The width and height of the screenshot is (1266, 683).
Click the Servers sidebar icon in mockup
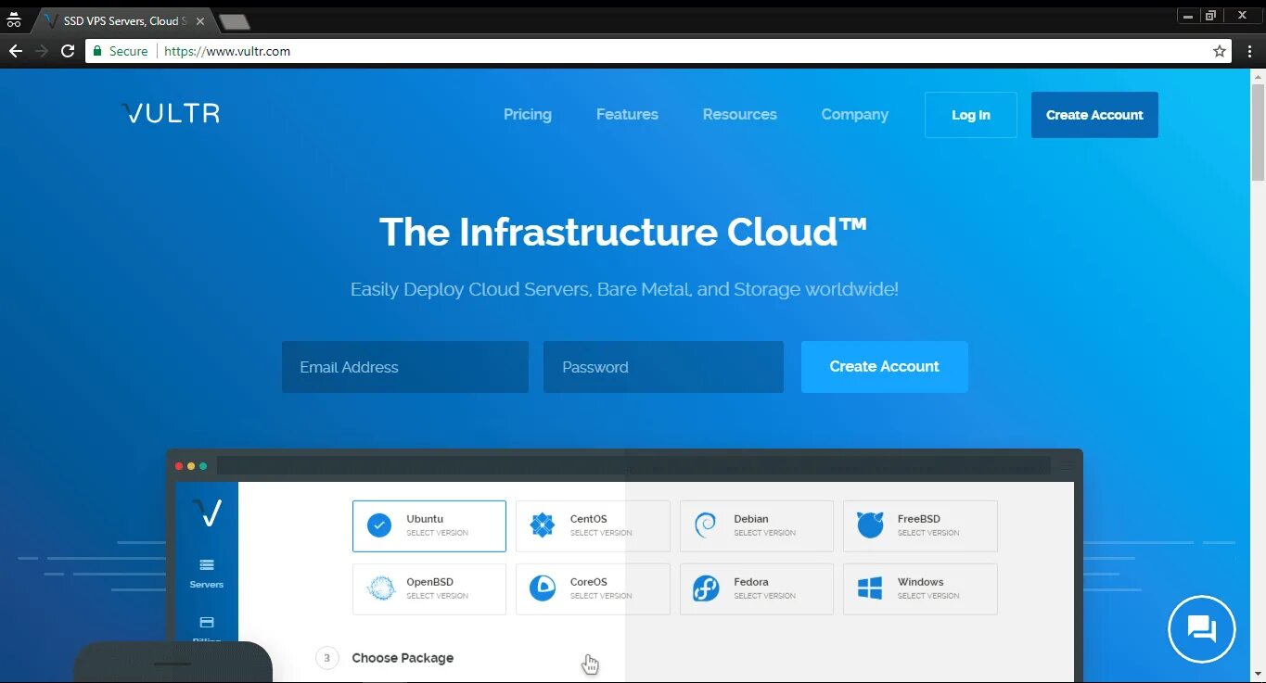[x=207, y=564]
